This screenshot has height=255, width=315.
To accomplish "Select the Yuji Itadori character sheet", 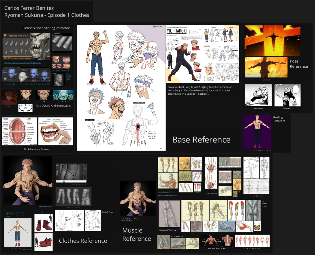I will (203, 54).
